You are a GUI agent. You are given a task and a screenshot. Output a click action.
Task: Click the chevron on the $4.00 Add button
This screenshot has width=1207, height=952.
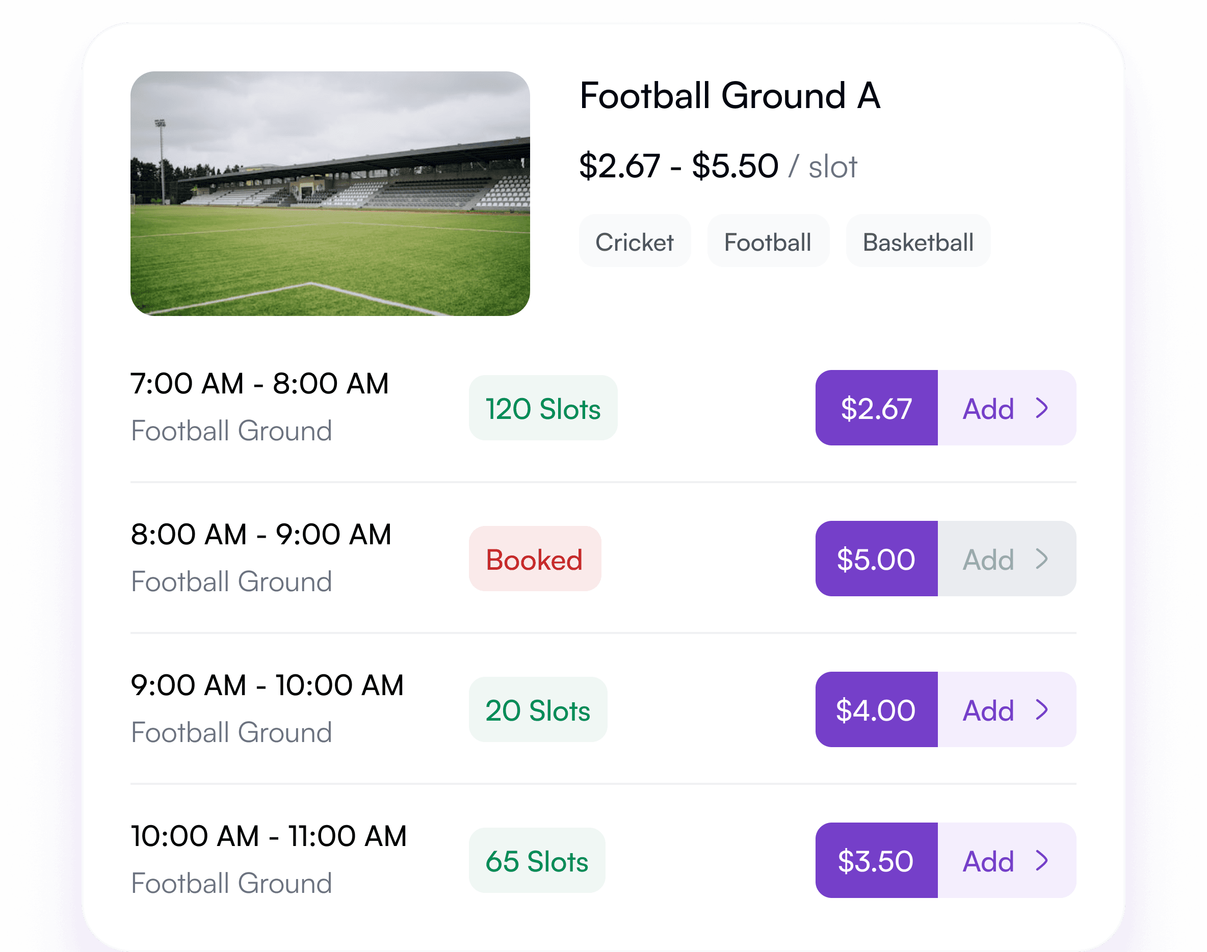(1043, 710)
